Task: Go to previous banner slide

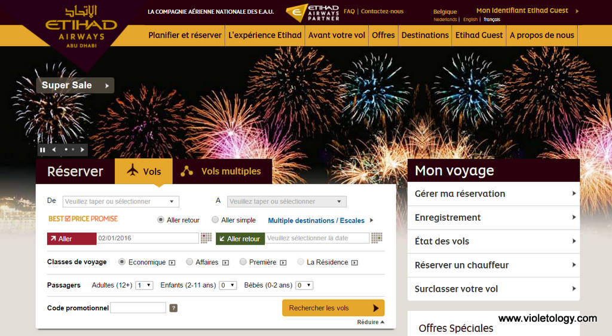Action: click(54, 150)
